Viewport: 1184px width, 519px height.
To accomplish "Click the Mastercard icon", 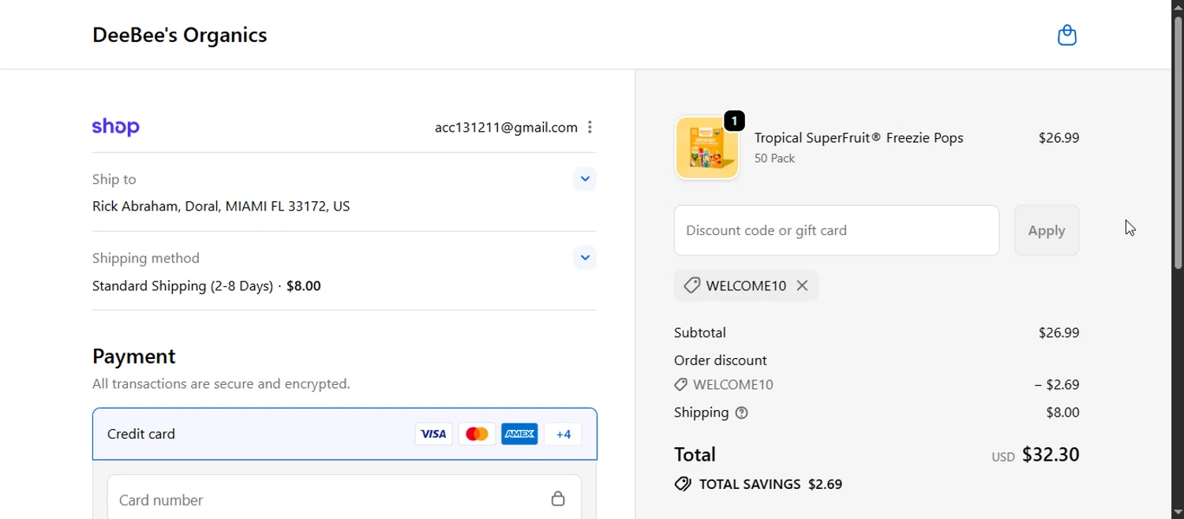I will pyautogui.click(x=477, y=434).
